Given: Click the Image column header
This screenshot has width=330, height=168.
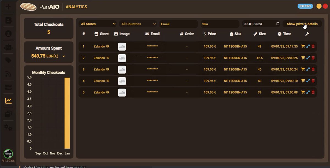Looking at the screenshot, I should (x=122, y=34).
